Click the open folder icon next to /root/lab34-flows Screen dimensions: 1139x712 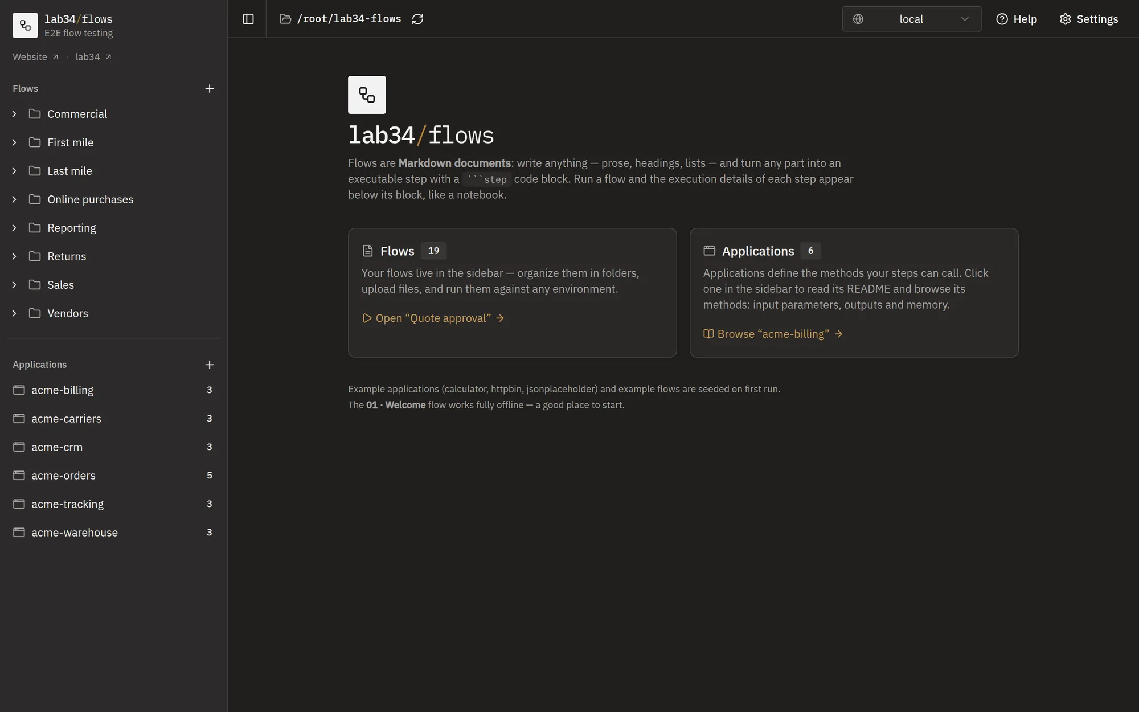pos(285,19)
